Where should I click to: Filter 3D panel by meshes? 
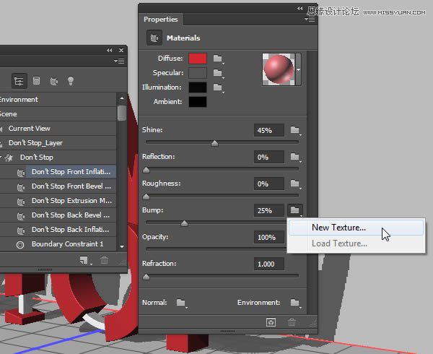(37, 81)
